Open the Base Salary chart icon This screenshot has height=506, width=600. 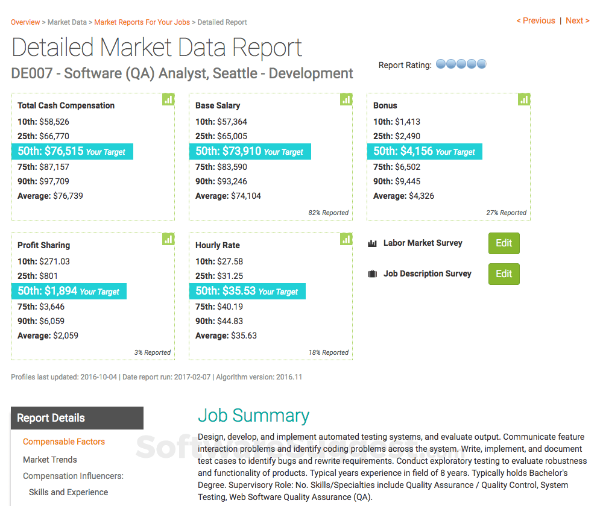(x=346, y=99)
